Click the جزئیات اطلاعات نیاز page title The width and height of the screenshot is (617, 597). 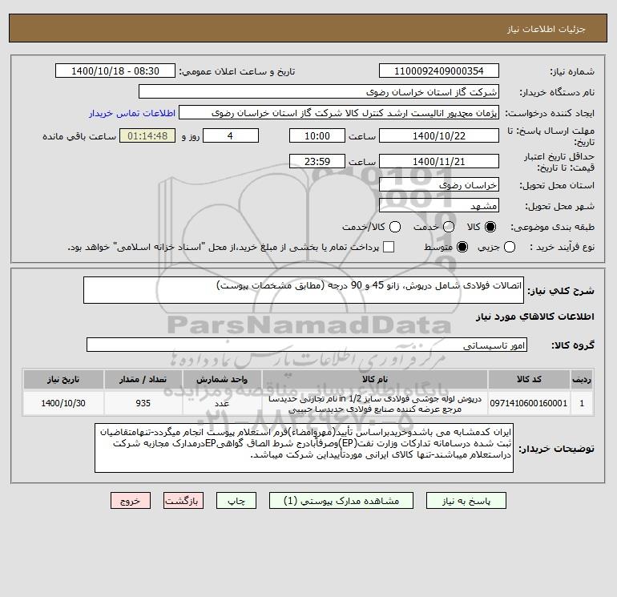coord(546,29)
